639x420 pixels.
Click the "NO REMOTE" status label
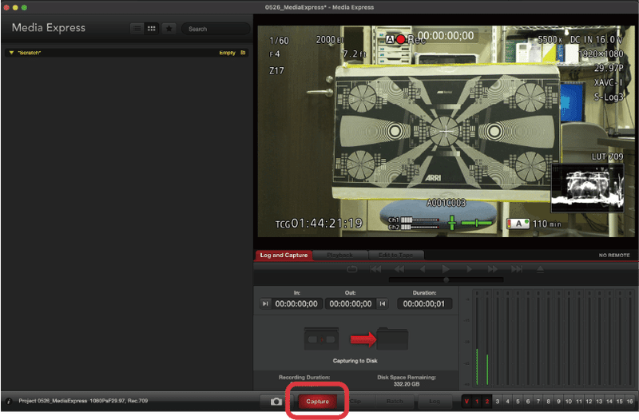[x=614, y=255]
